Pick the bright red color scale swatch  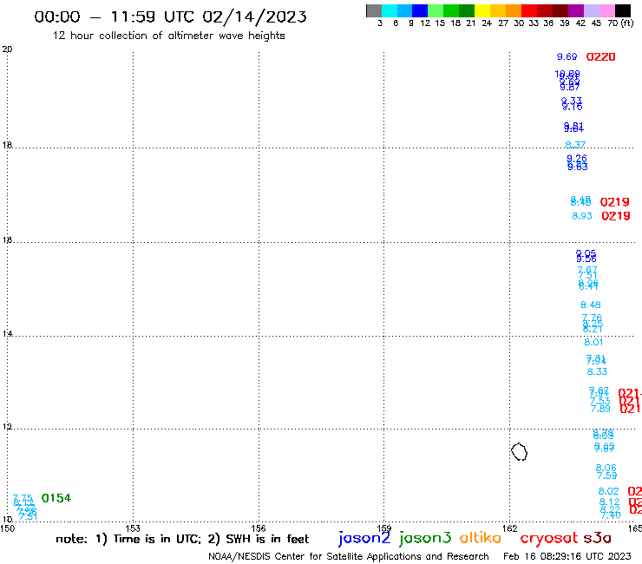coord(529,10)
